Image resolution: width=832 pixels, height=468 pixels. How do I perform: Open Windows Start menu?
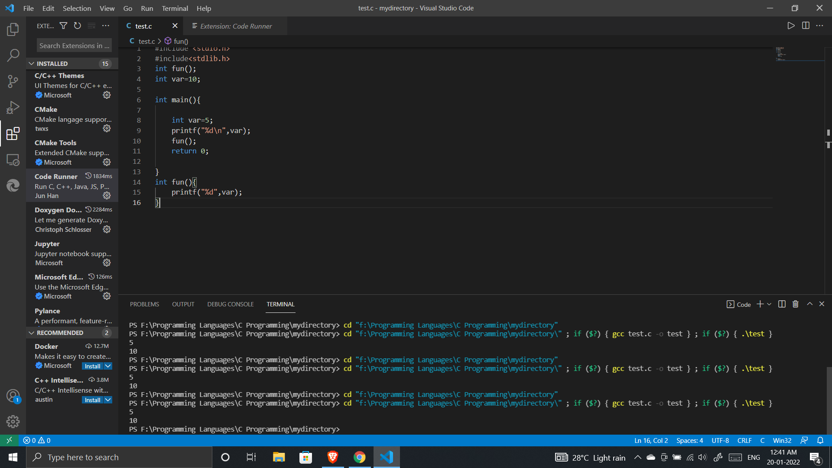[13, 457]
